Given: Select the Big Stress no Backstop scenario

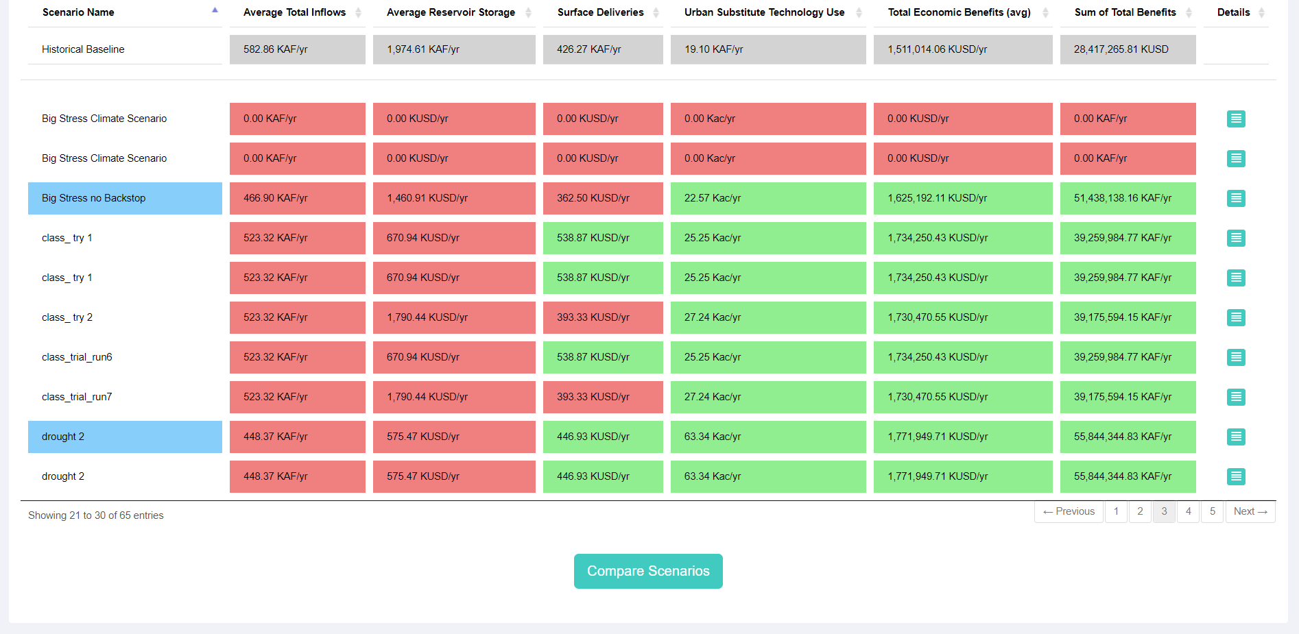Looking at the screenshot, I should pyautogui.click(x=125, y=198).
